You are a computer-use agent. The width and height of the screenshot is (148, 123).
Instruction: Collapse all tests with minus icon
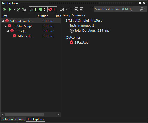pos(81,9)
